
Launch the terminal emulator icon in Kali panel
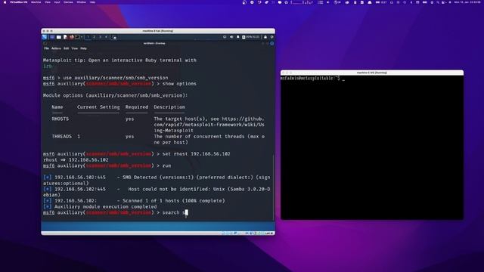[77, 37]
